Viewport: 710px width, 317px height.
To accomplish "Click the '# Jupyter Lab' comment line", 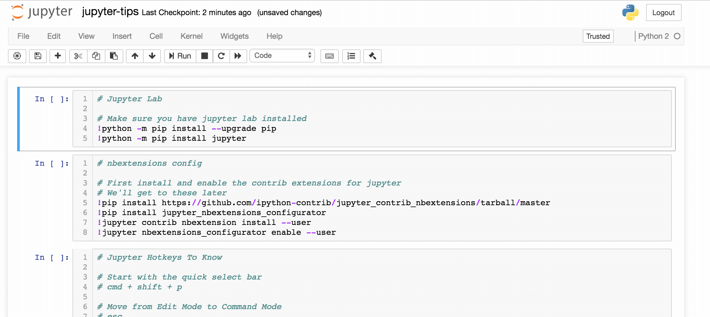I will tap(130, 99).
